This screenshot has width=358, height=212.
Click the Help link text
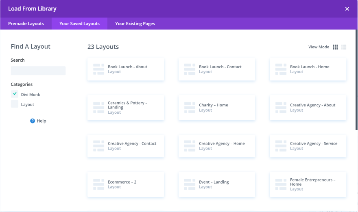[x=41, y=121]
